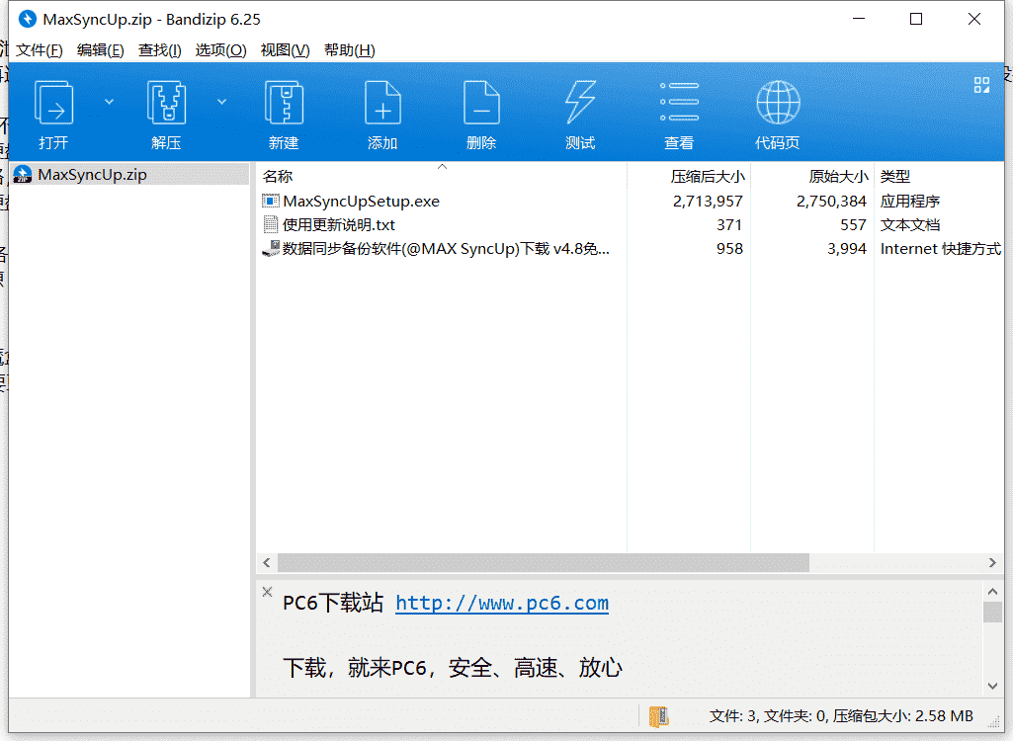Screen dimensions: 1013x741
Task: Open the 视图(V) menu
Action: [285, 50]
